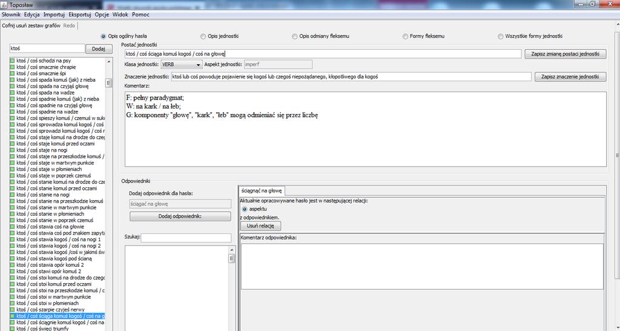Select 'ktoś / coś spadnie na wadze' entry
620x331 pixels.
tap(47, 112)
